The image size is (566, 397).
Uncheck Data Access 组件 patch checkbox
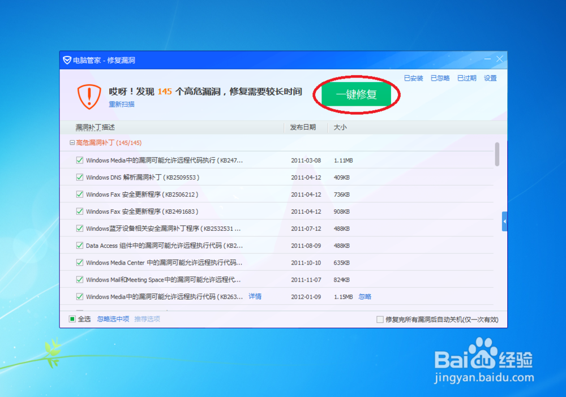(80, 245)
